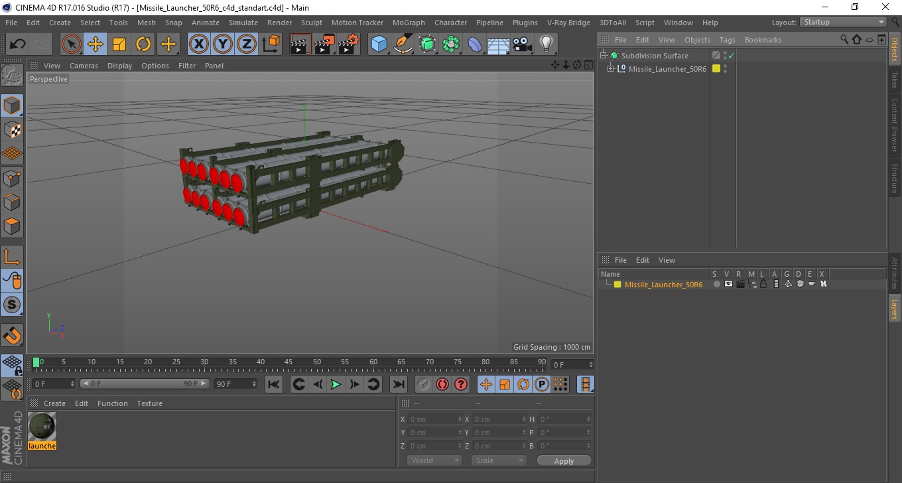Image resolution: width=902 pixels, height=483 pixels.
Task: Open the Spline pen tool
Action: [403, 44]
